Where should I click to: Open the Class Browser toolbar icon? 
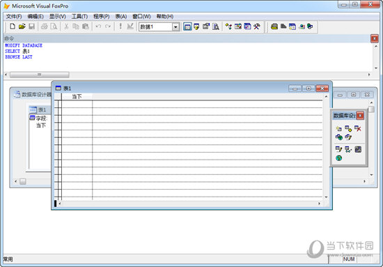point(228,26)
